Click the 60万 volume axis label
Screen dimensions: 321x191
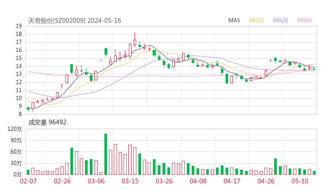click(x=16, y=152)
